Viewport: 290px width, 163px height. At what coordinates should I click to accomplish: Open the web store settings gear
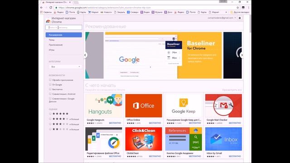pyautogui.click(x=240, y=18)
